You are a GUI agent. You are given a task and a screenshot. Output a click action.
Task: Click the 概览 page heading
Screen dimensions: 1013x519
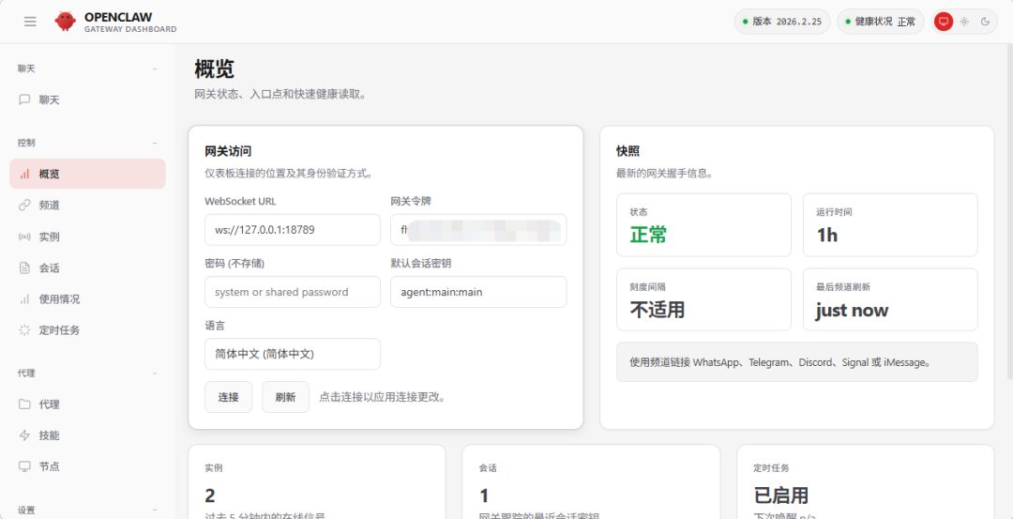(214, 69)
